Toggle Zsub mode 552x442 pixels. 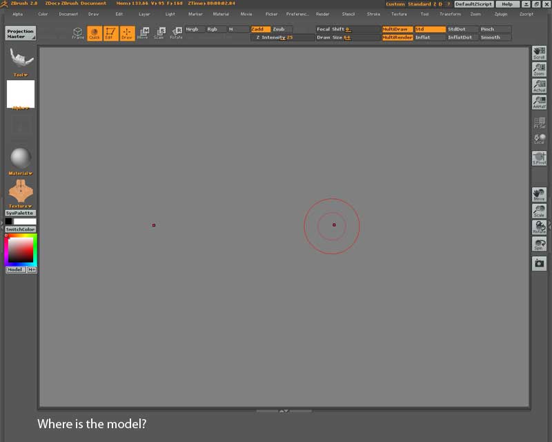pyautogui.click(x=282, y=29)
